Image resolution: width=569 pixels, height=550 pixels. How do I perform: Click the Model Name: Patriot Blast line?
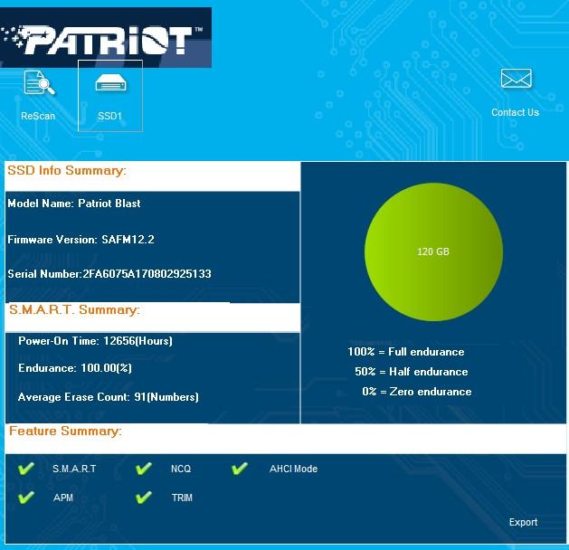[x=74, y=204]
